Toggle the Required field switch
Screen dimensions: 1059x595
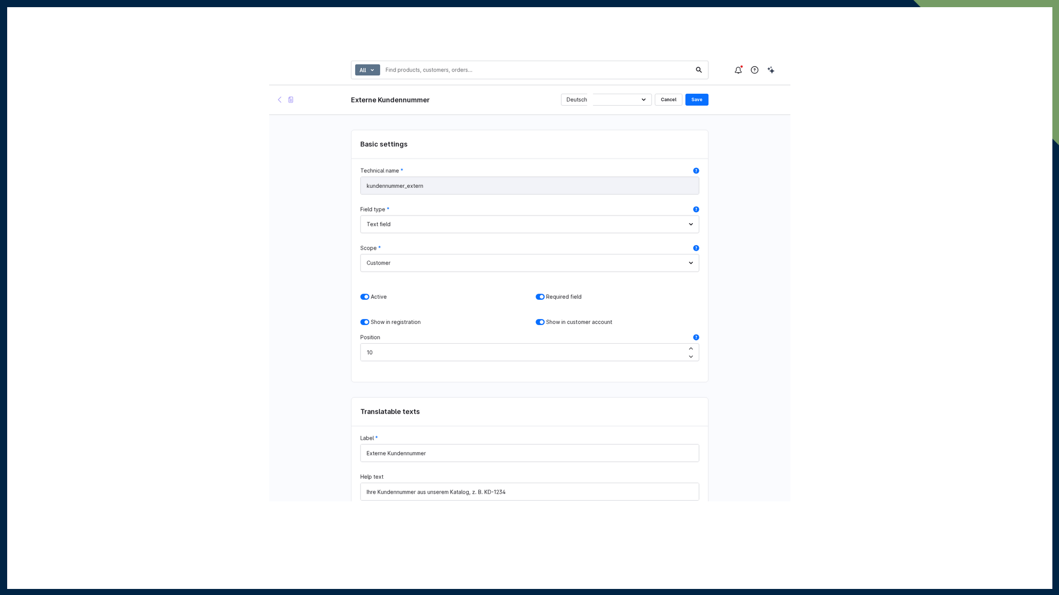click(540, 297)
